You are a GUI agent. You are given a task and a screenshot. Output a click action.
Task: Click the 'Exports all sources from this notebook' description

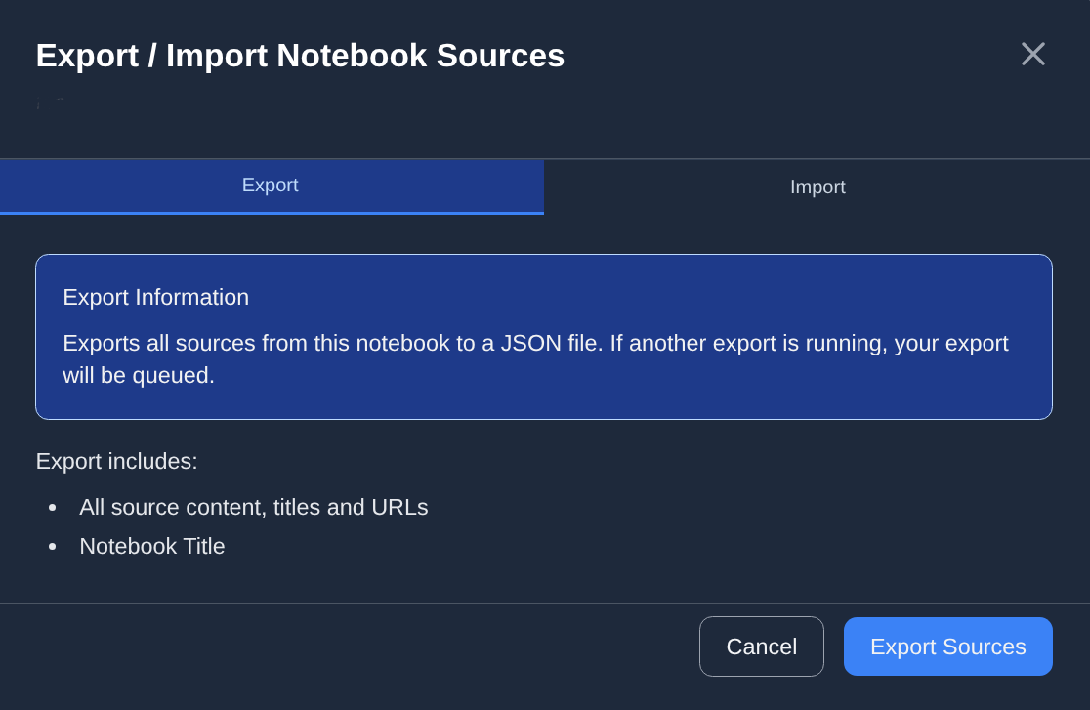535,358
